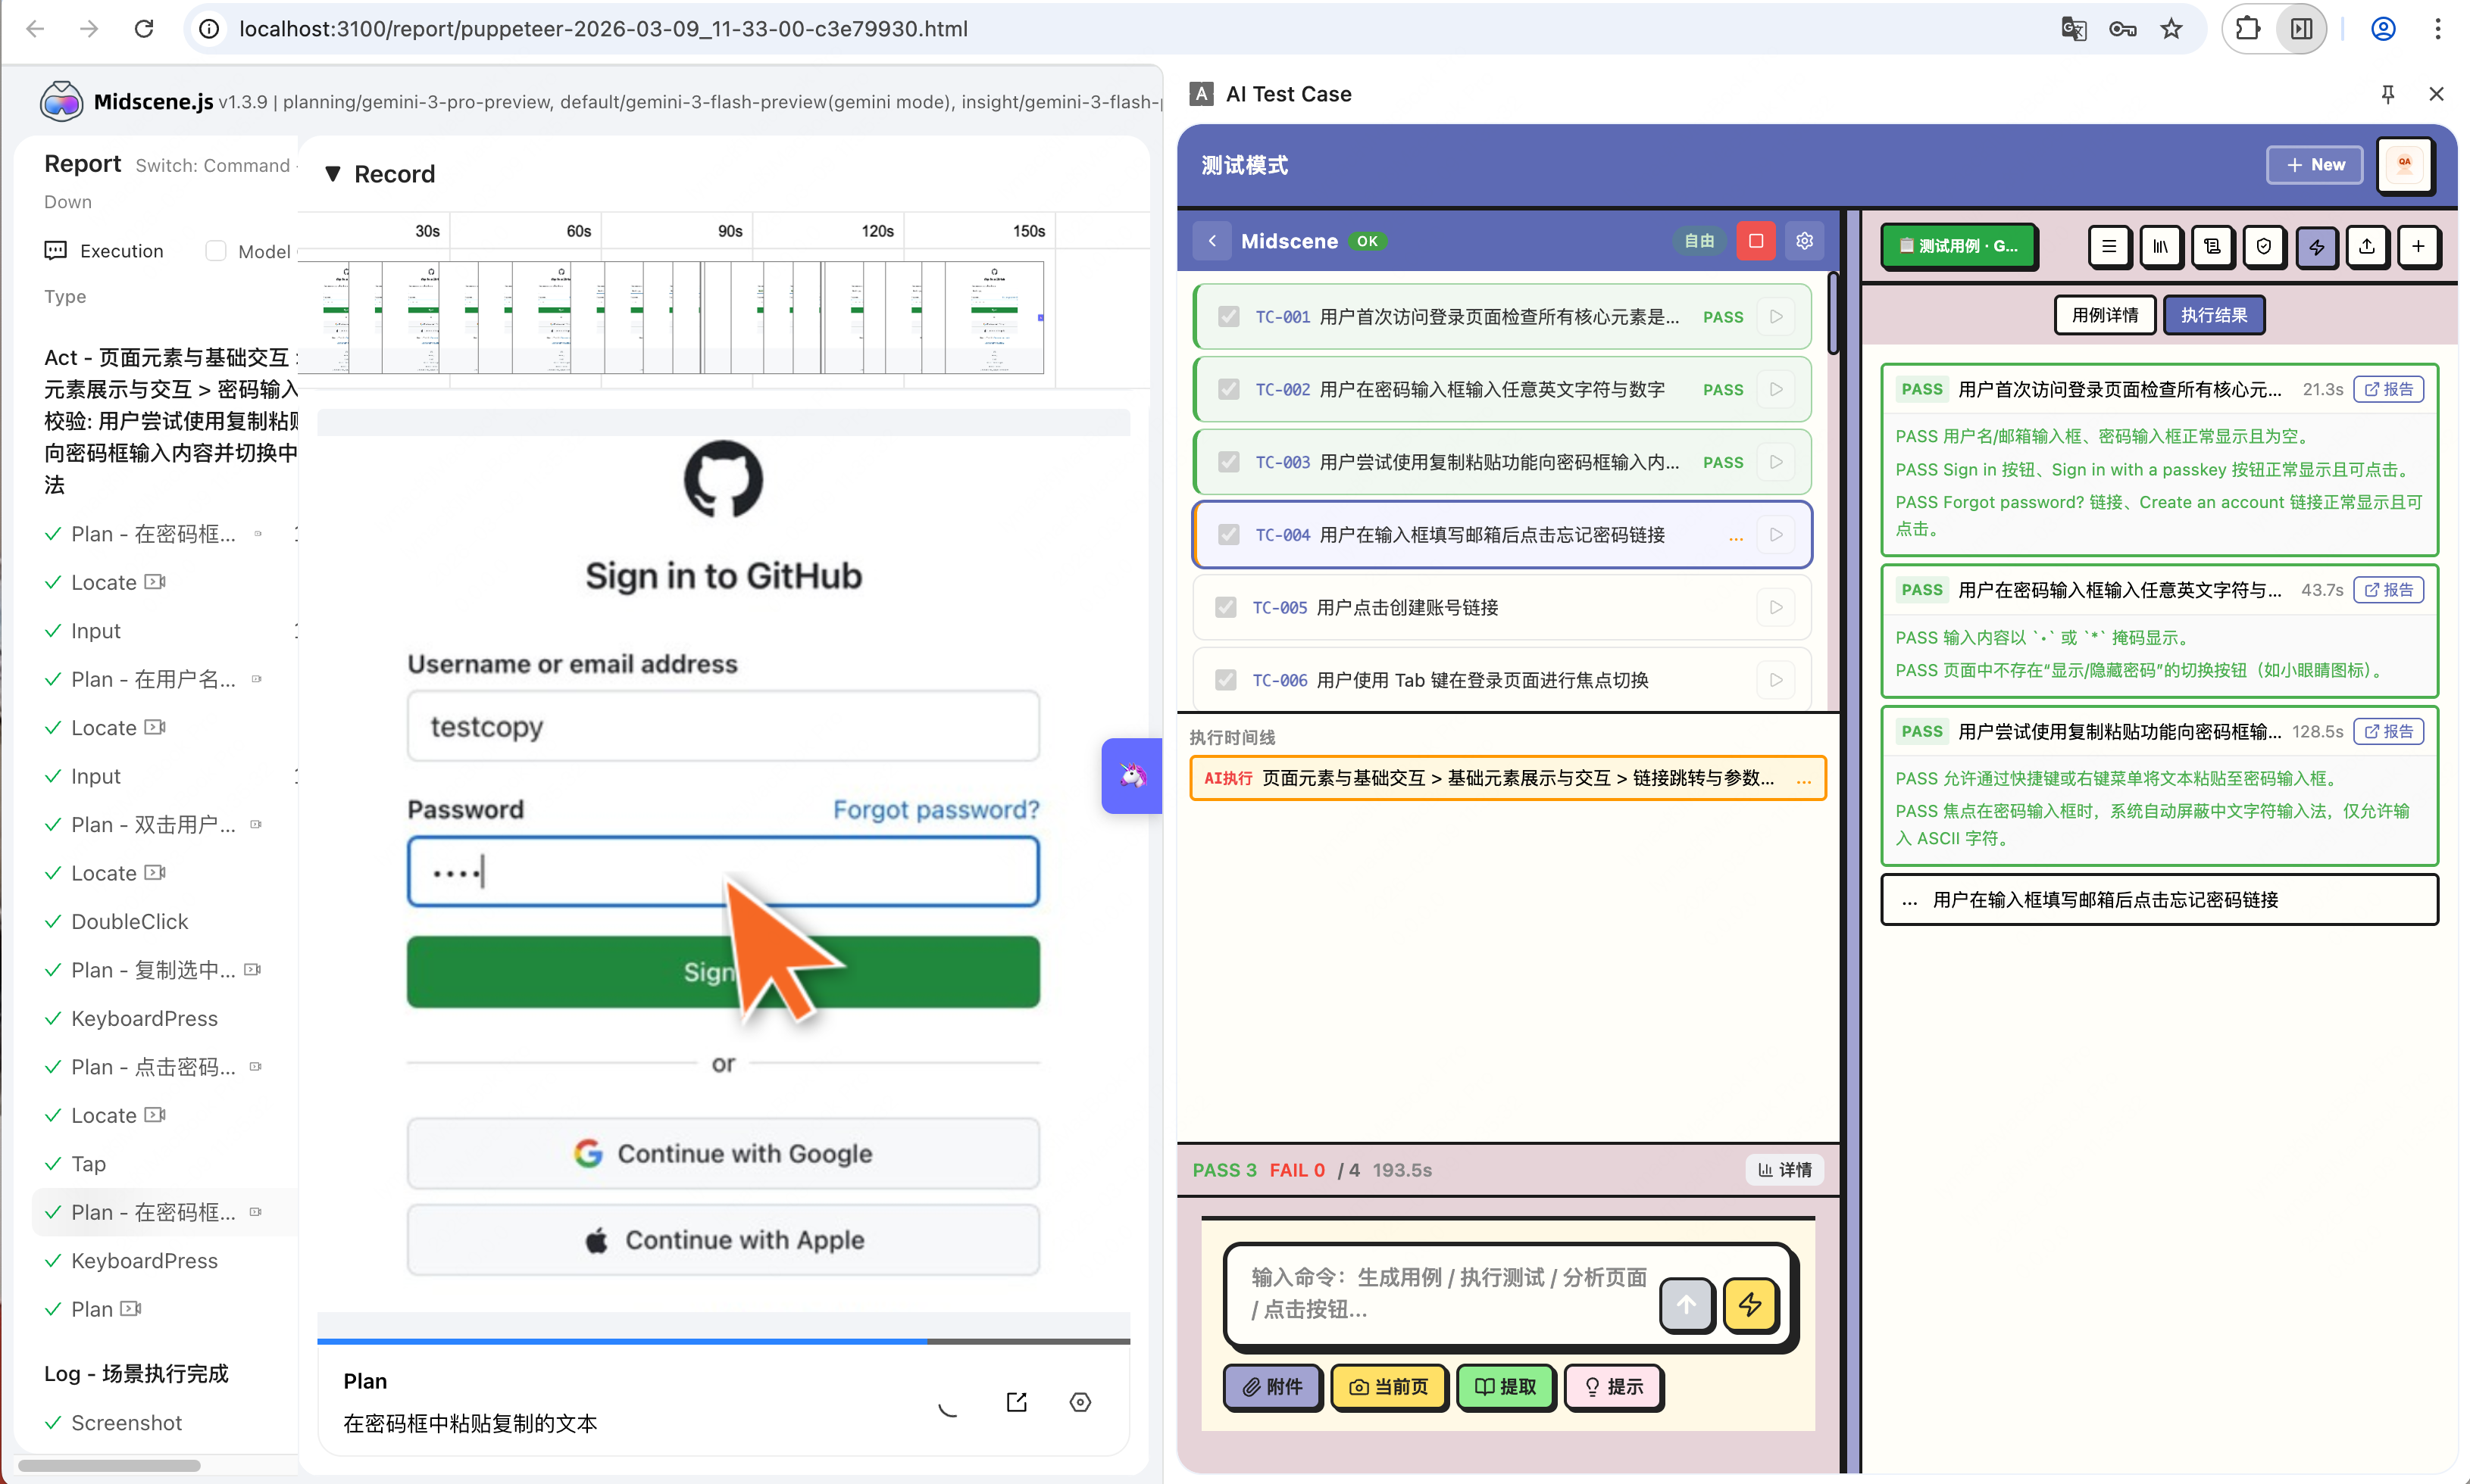Viewport: 2470px width, 1484px height.
Task: Select the AI执行 row in the 执行时间线
Action: coord(1508,778)
